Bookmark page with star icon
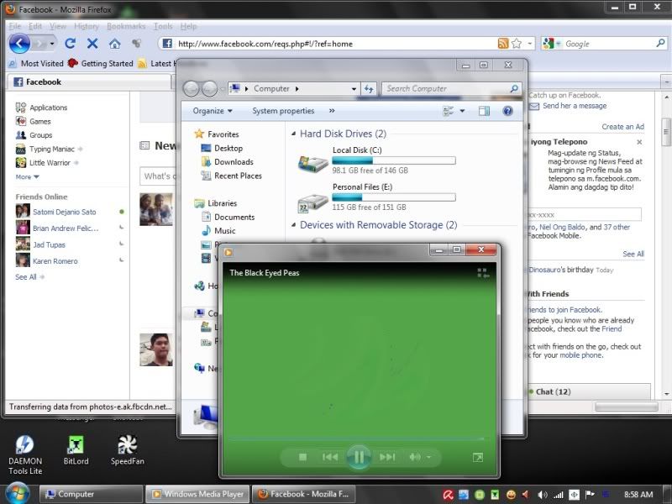 (x=517, y=44)
